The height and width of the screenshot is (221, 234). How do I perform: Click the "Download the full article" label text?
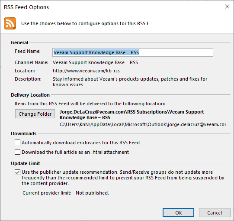(x=75, y=152)
